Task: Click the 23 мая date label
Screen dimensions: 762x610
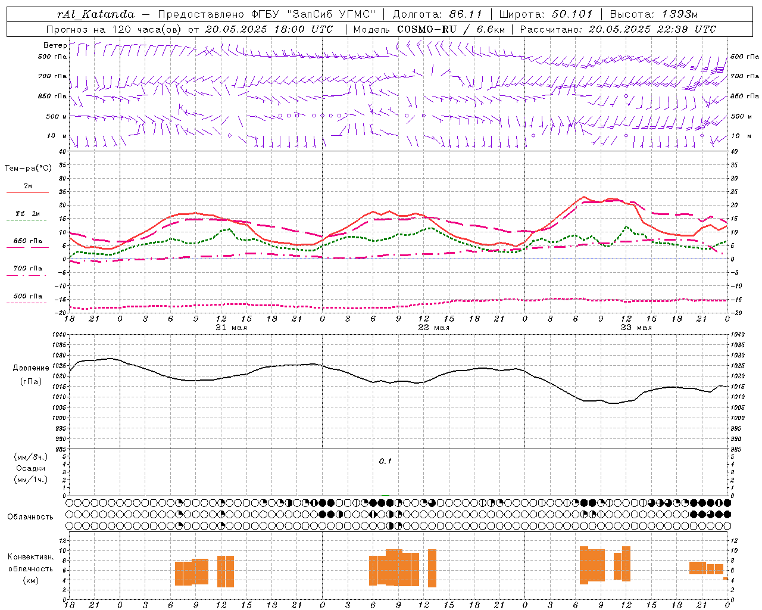Action: click(636, 328)
